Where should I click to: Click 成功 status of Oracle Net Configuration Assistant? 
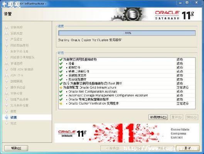click(180, 91)
